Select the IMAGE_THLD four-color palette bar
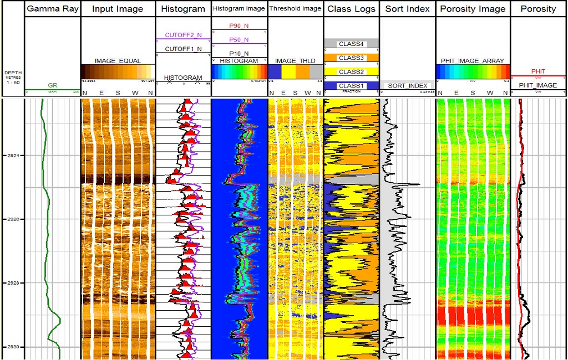568x360 pixels. coord(295,72)
